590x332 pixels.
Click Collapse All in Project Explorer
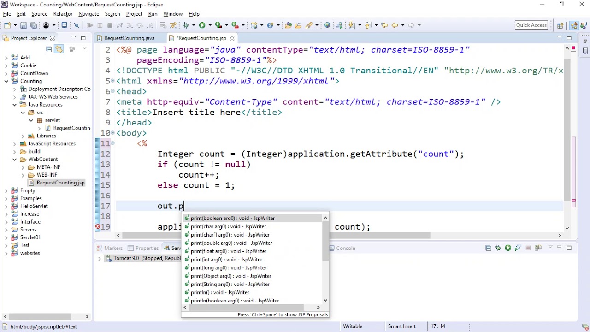(49, 49)
